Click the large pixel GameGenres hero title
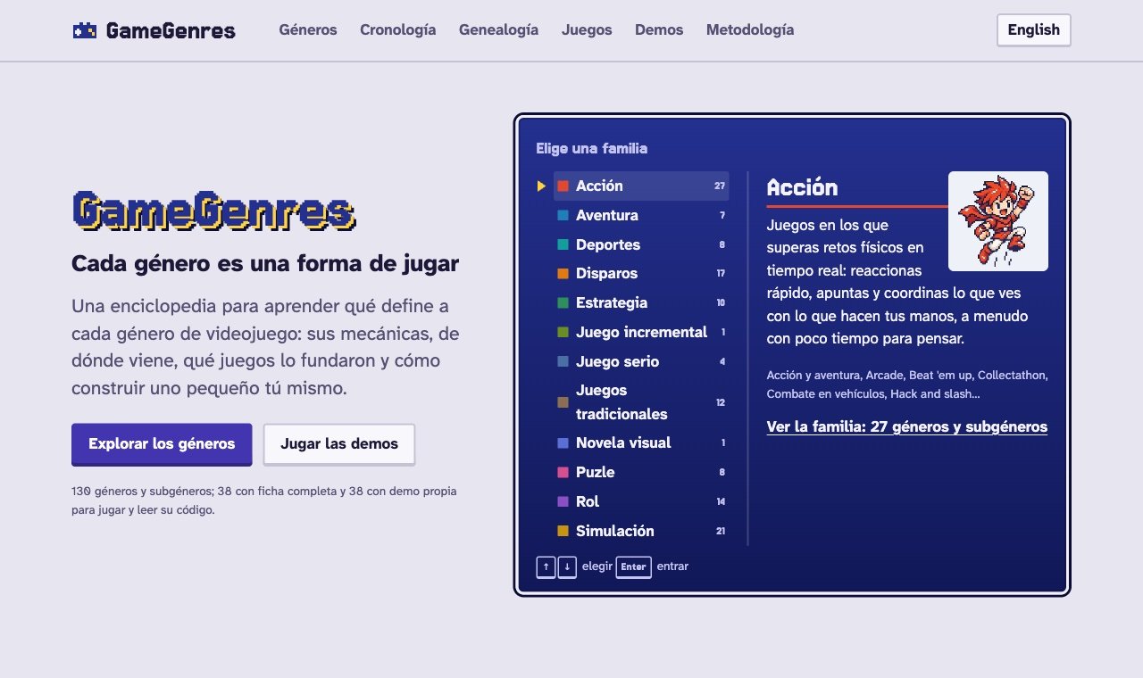This screenshot has height=678, width=1143. click(213, 211)
